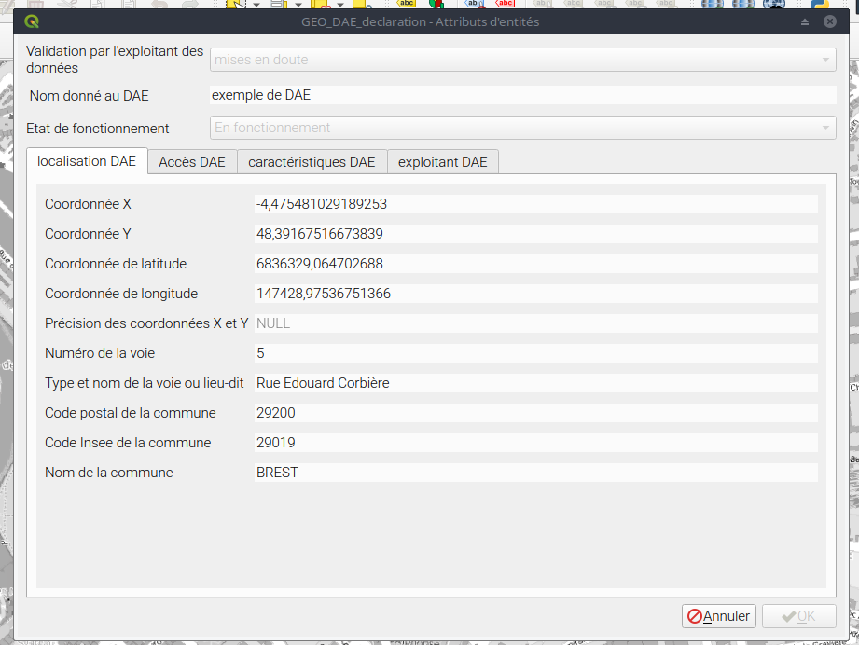Click the Coordonnée de latitude field
The width and height of the screenshot is (859, 645).
click(x=535, y=264)
